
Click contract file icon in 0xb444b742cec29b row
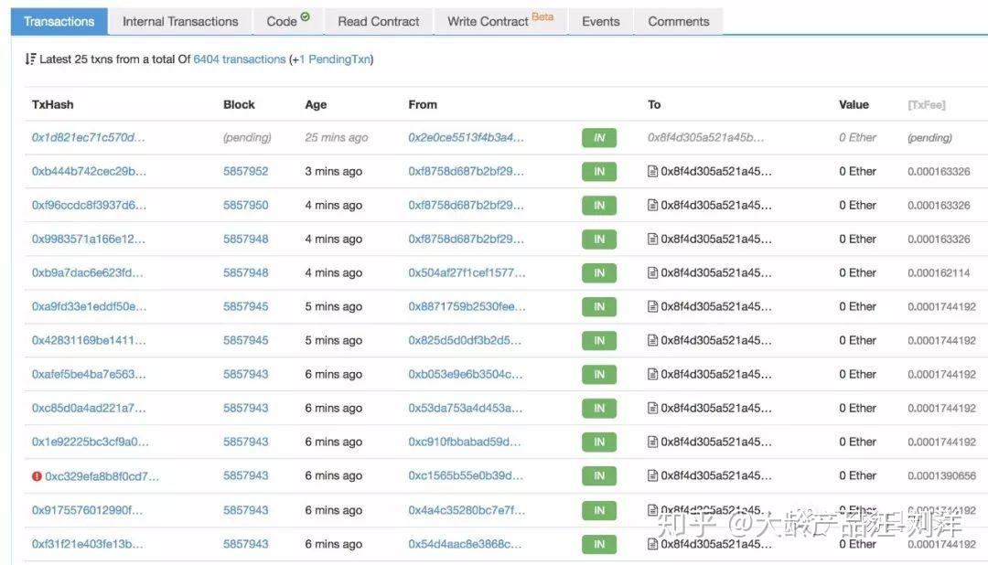(652, 172)
